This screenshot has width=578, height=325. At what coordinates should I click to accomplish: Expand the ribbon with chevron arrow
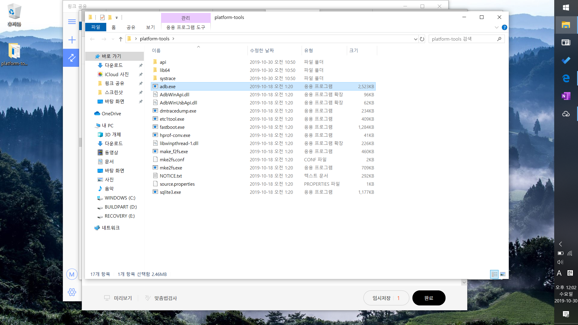pyautogui.click(x=496, y=27)
